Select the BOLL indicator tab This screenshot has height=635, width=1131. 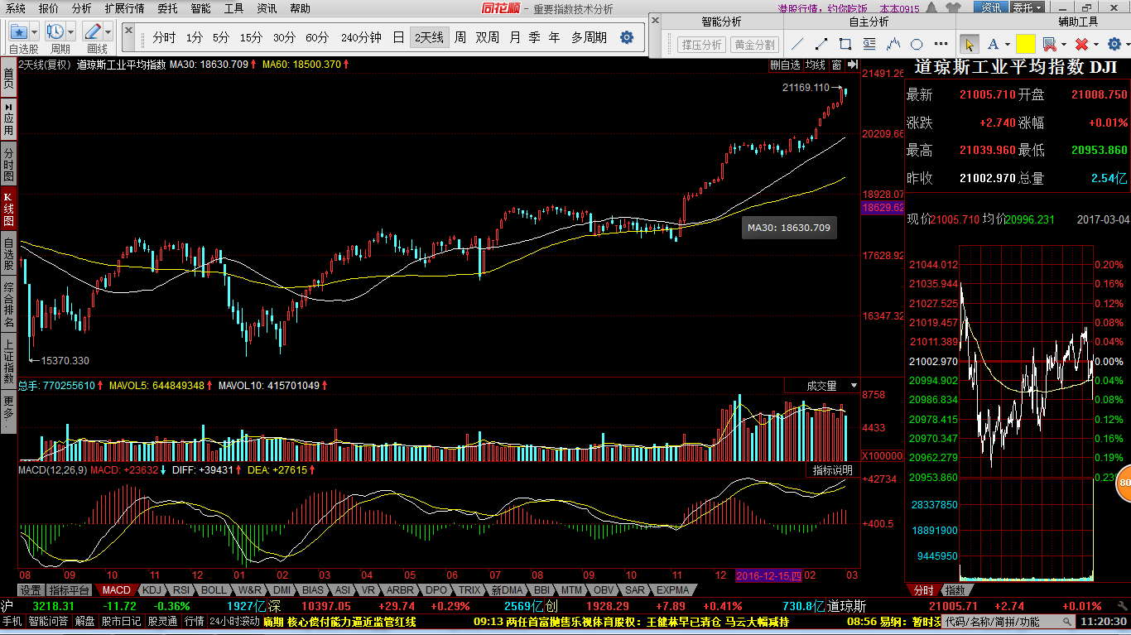click(x=213, y=590)
